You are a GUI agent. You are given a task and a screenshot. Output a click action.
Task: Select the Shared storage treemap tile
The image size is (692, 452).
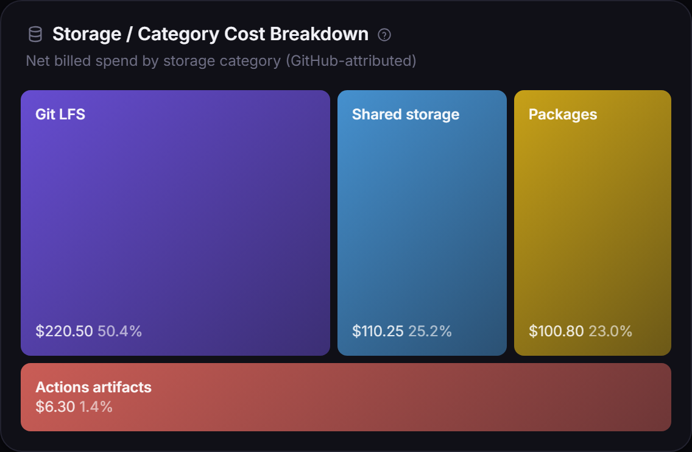pos(422,223)
